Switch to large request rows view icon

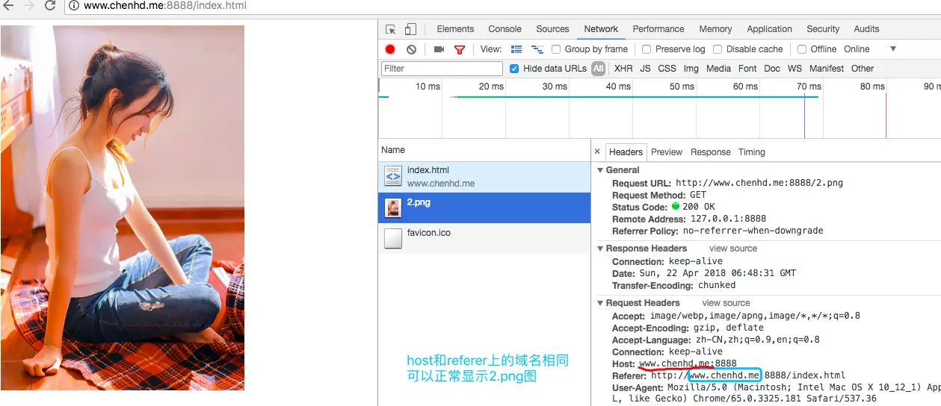(x=516, y=49)
